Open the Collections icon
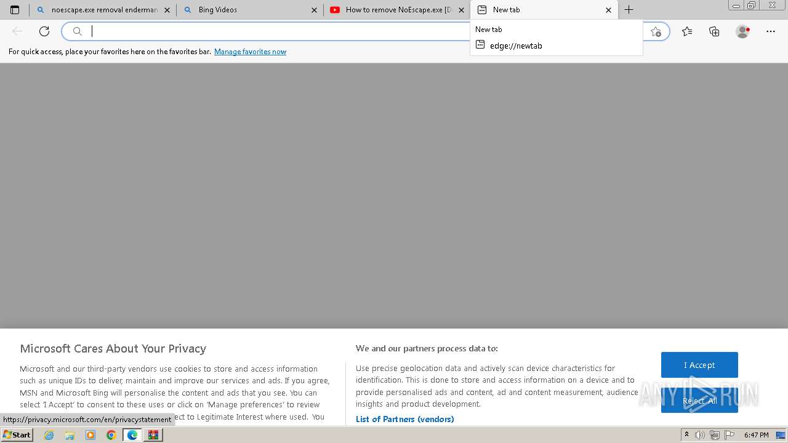788x443 pixels. (714, 31)
